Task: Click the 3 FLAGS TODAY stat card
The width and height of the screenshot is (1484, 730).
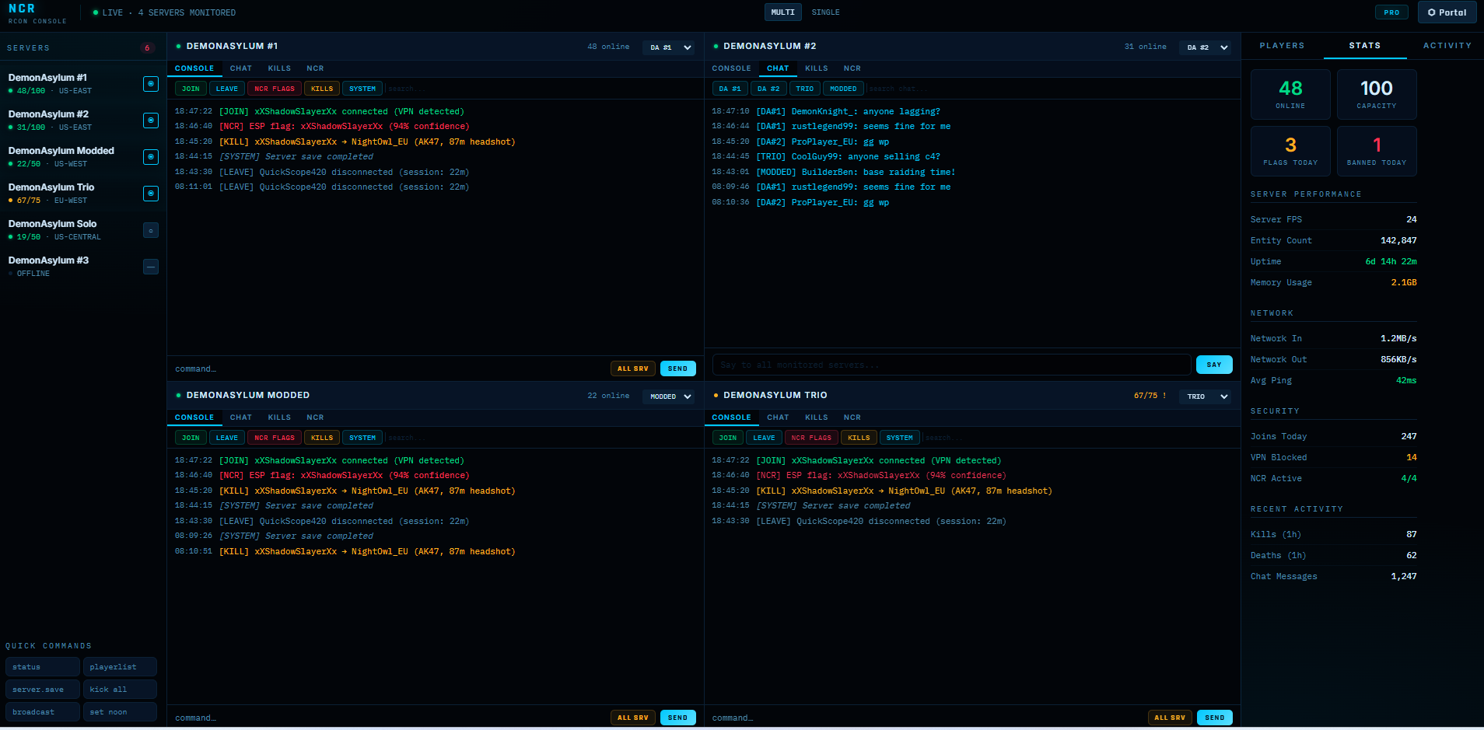Action: (x=1290, y=152)
